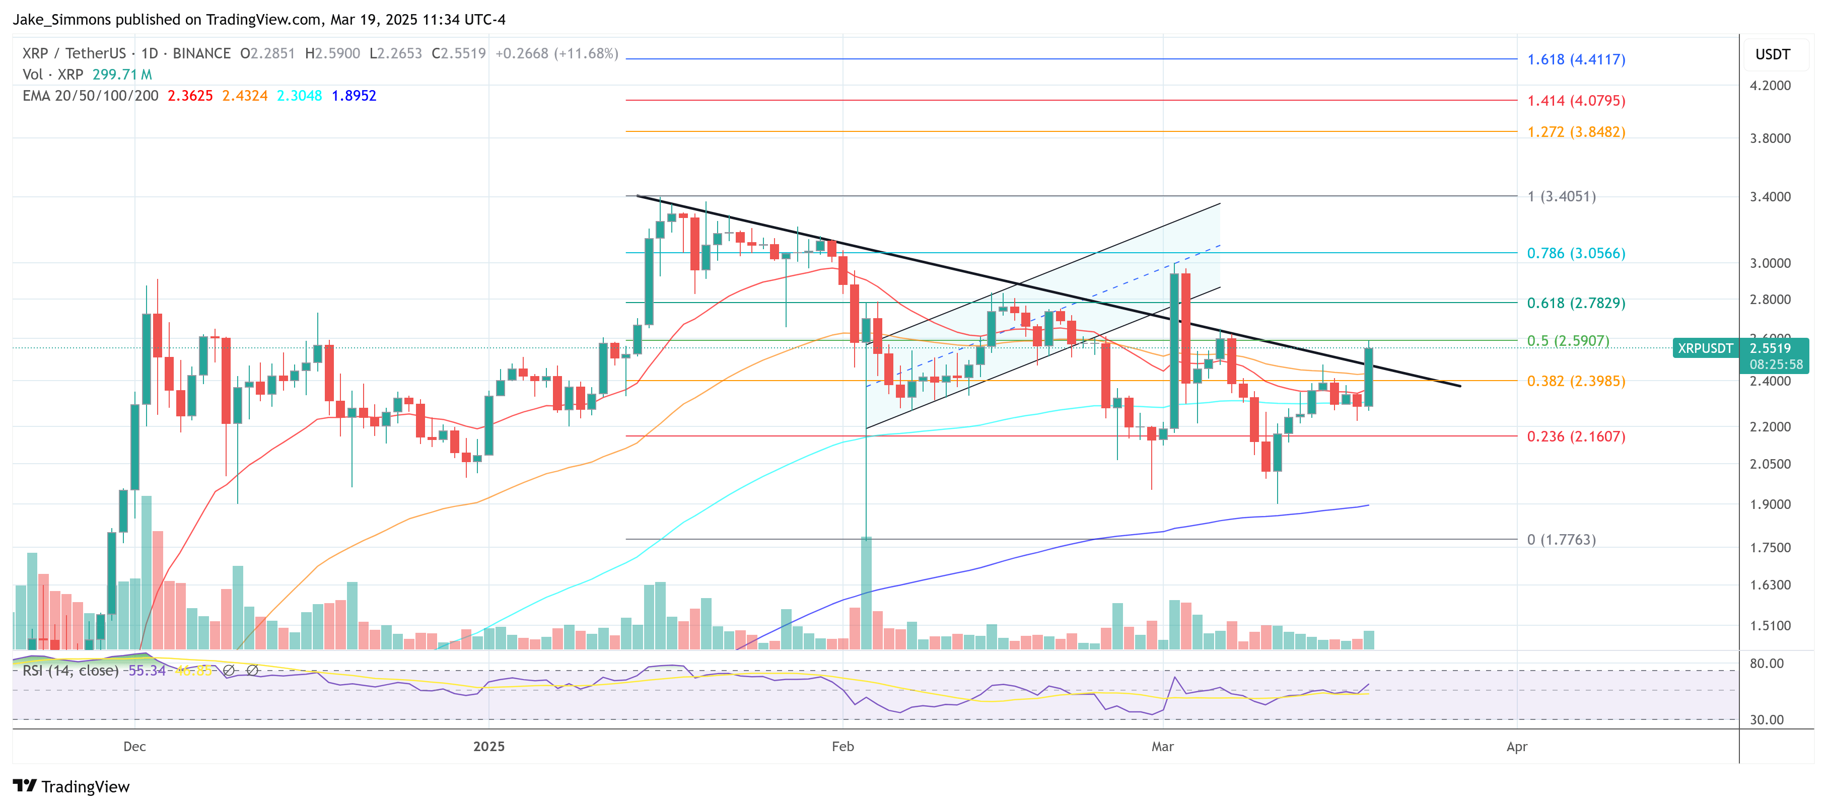This screenshot has height=808, width=1827.
Task: Click the RSI 80.00 axis label
Action: pos(1767,664)
